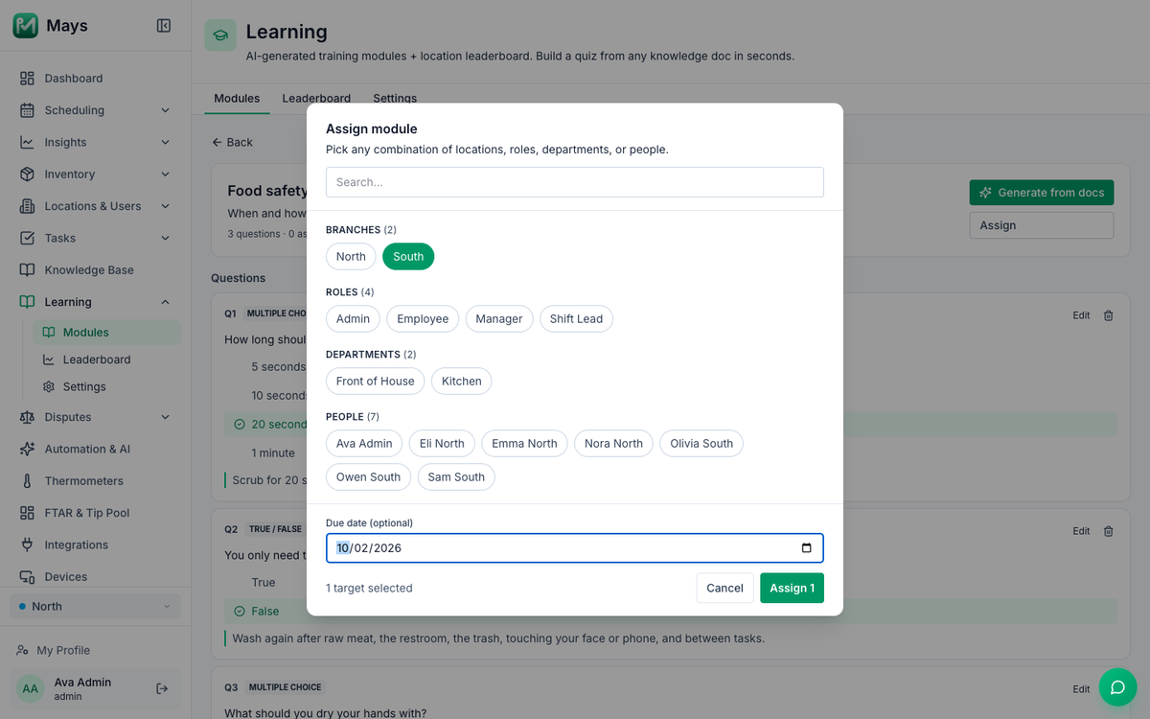Click the Learning graduation cap header icon
Viewport: 1150px width, 719px height.
[220, 35]
